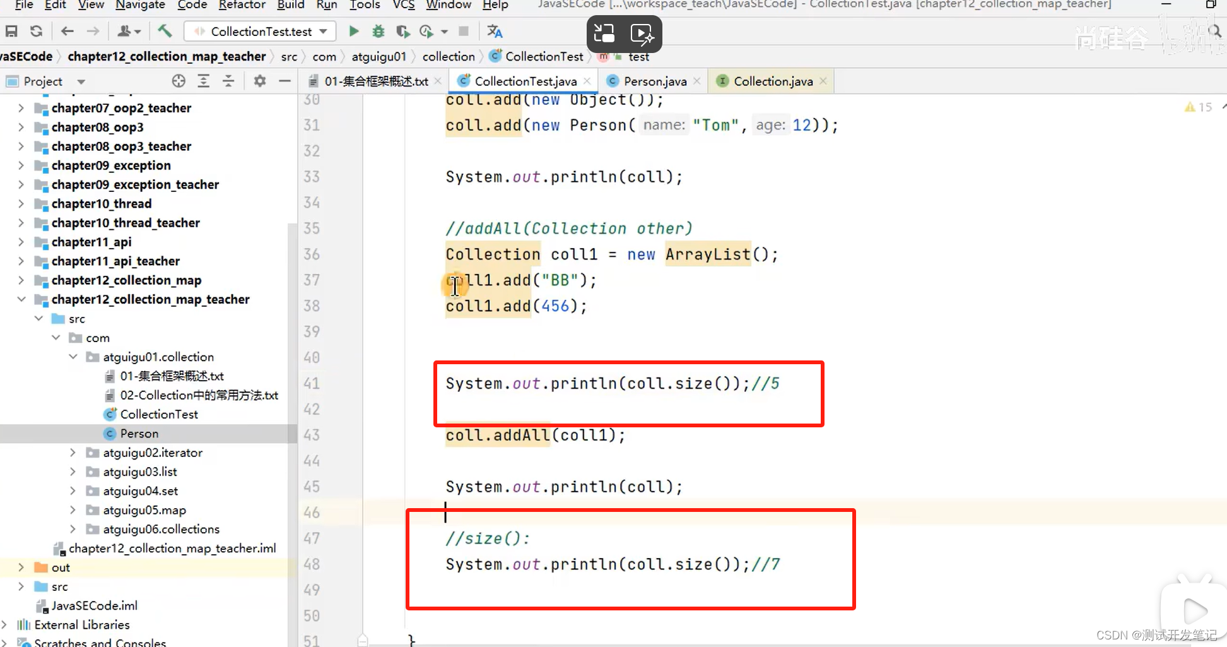Hide the Project panel with minus icon

[285, 81]
